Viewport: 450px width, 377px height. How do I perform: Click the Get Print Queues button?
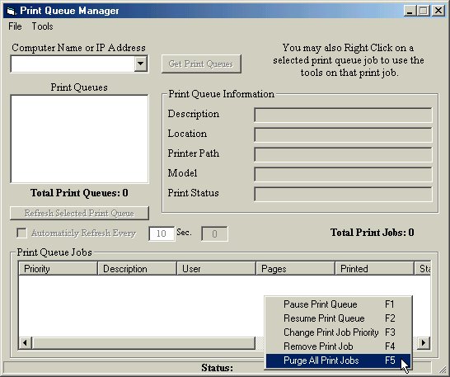pos(201,64)
